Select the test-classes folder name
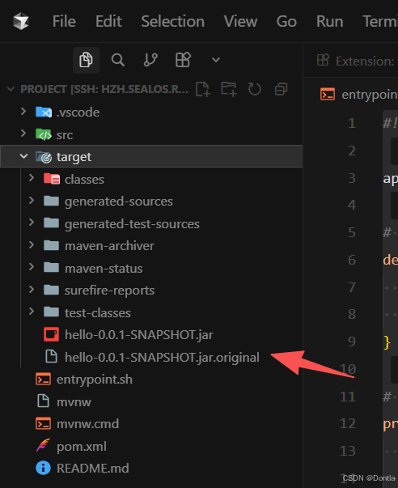This screenshot has height=488, width=398. (x=98, y=313)
